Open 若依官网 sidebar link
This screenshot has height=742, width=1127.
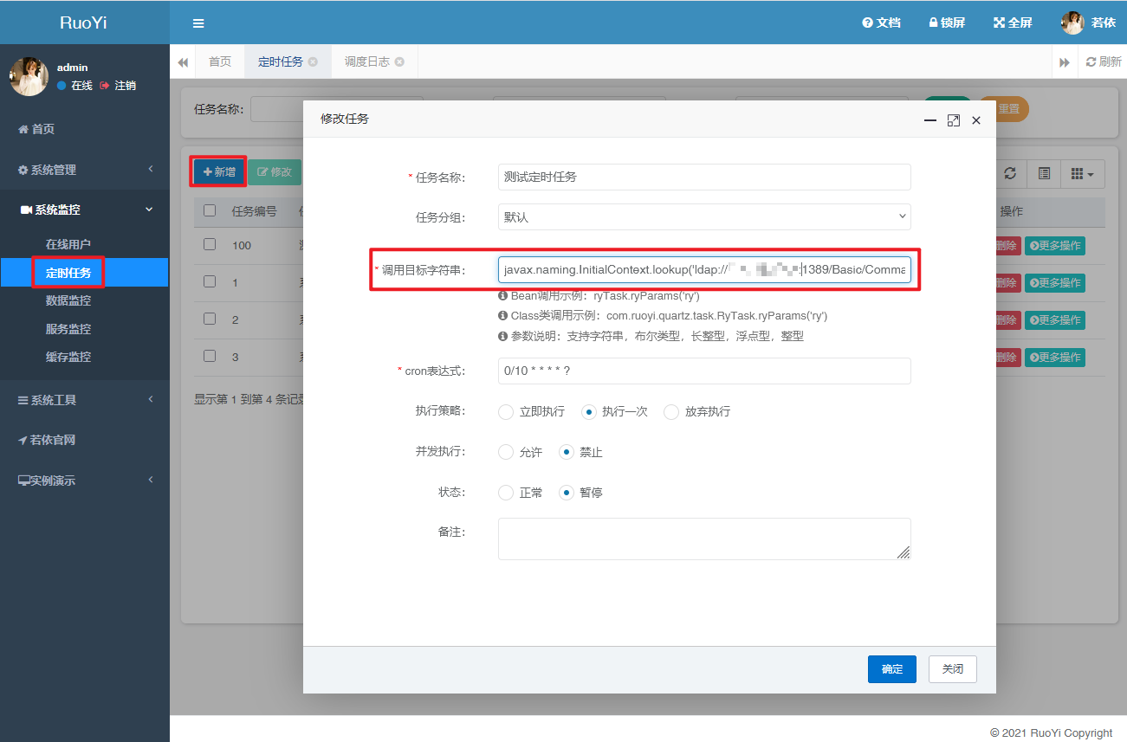(47, 440)
